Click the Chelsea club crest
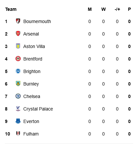The width and height of the screenshot is (138, 148). [18, 96]
